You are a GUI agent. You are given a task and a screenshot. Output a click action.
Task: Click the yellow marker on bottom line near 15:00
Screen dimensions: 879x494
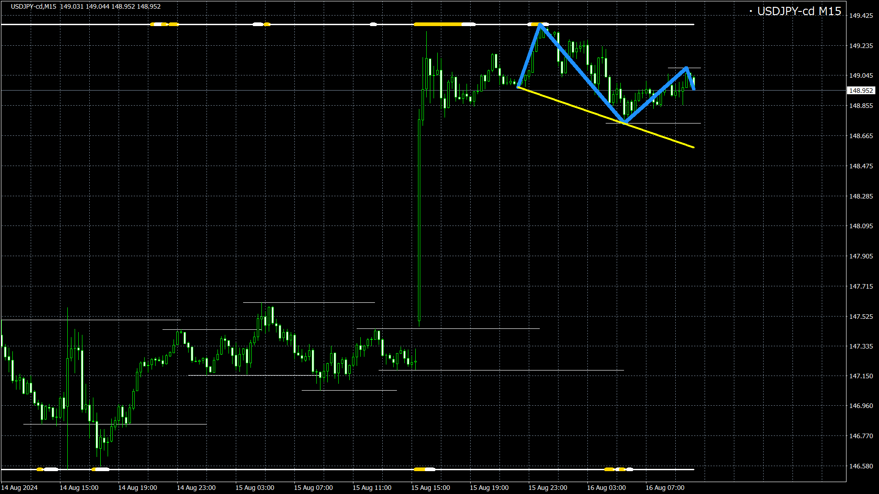419,469
